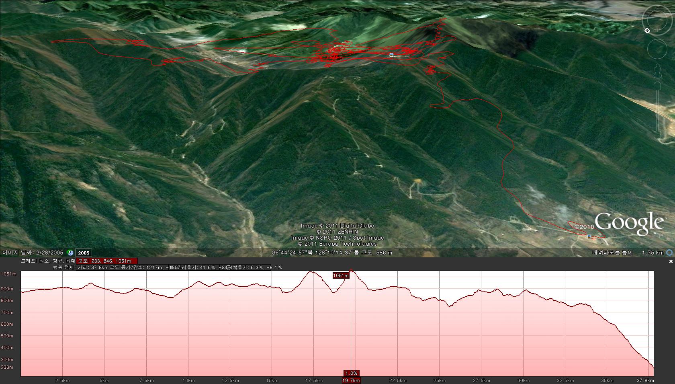Click the streaming status ring icon
Screen dimensions: 675x384
point(669,253)
